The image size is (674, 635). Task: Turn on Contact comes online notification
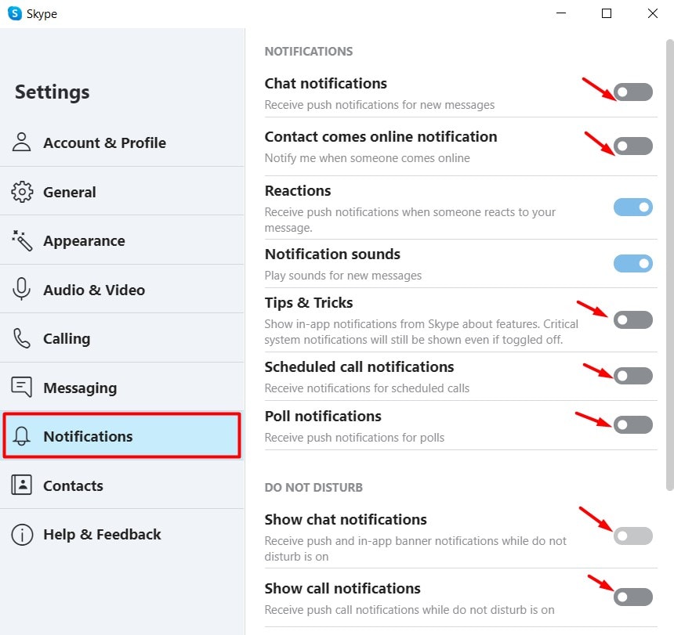[632, 146]
